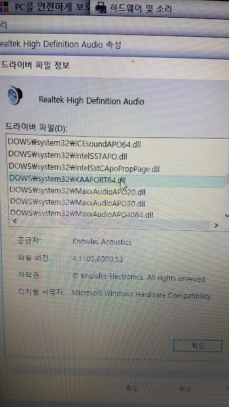Click the Knowles Acoustics provider value
Viewport: 229px width, 407px height.
coord(102,242)
